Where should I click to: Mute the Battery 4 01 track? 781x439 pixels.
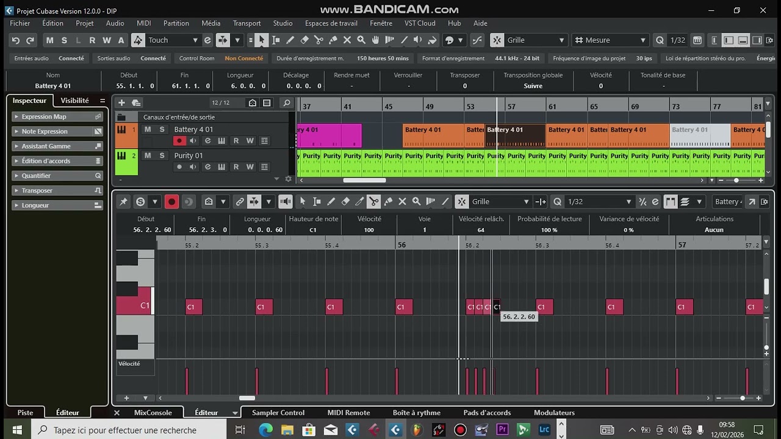click(x=148, y=129)
